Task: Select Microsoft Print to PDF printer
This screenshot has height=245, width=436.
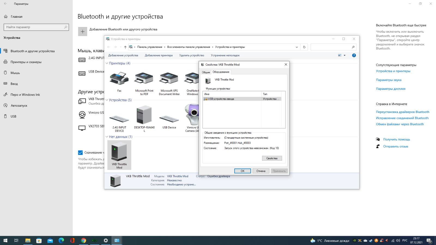Action: tap(144, 79)
